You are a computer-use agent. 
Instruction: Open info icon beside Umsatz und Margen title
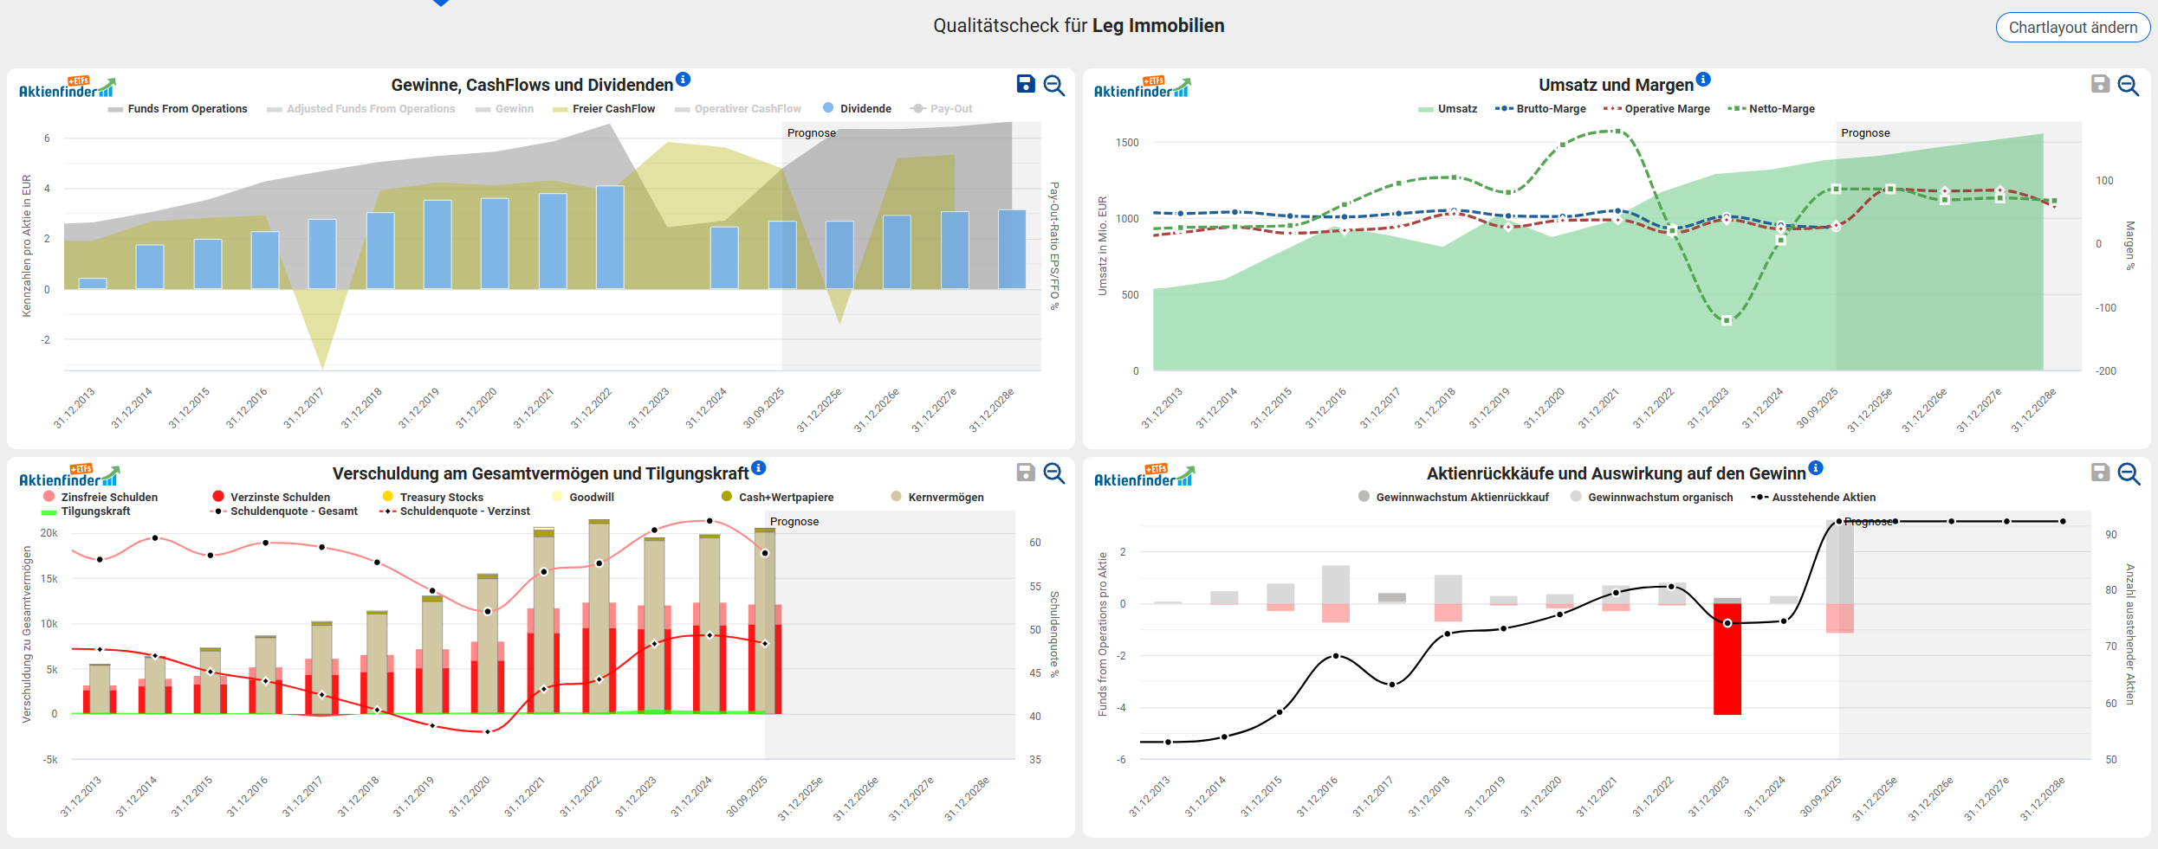click(1703, 80)
